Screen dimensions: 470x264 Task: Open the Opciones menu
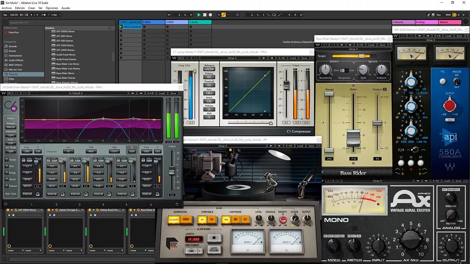click(52, 8)
